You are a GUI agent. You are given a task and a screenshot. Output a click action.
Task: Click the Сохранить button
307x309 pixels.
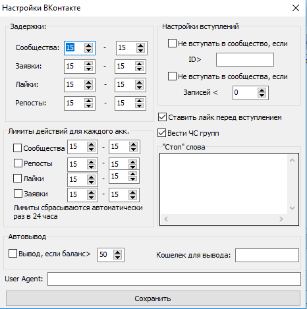tap(153, 298)
